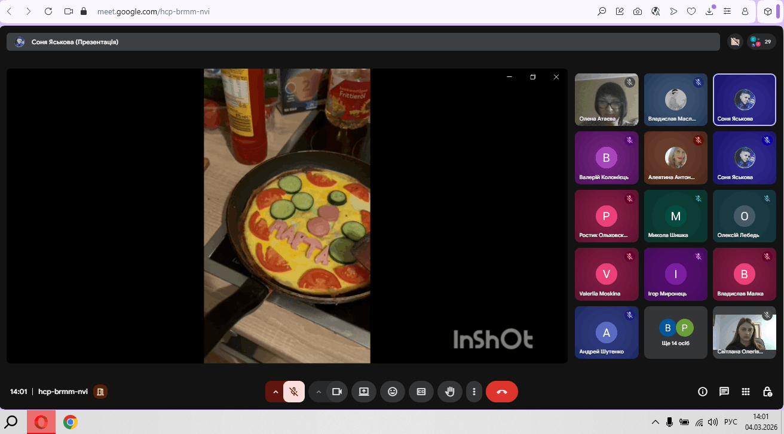Raise your hand

coord(450,392)
